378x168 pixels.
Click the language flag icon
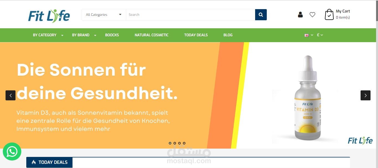307,35
